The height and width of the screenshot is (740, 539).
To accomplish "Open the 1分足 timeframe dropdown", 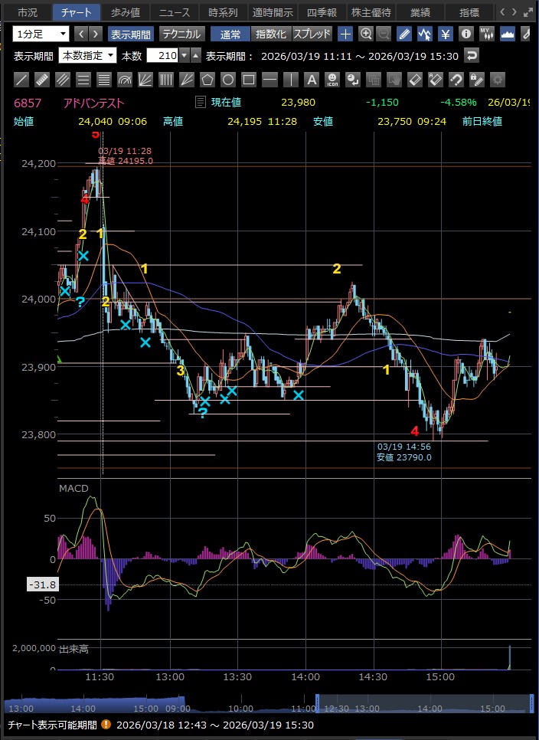I will [41, 34].
